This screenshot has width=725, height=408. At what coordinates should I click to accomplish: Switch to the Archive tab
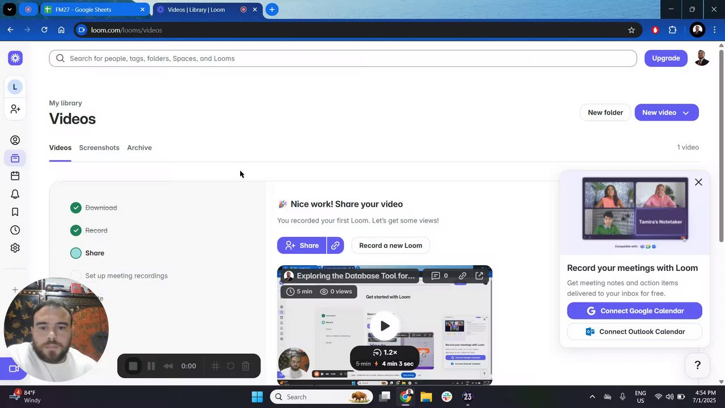click(139, 148)
